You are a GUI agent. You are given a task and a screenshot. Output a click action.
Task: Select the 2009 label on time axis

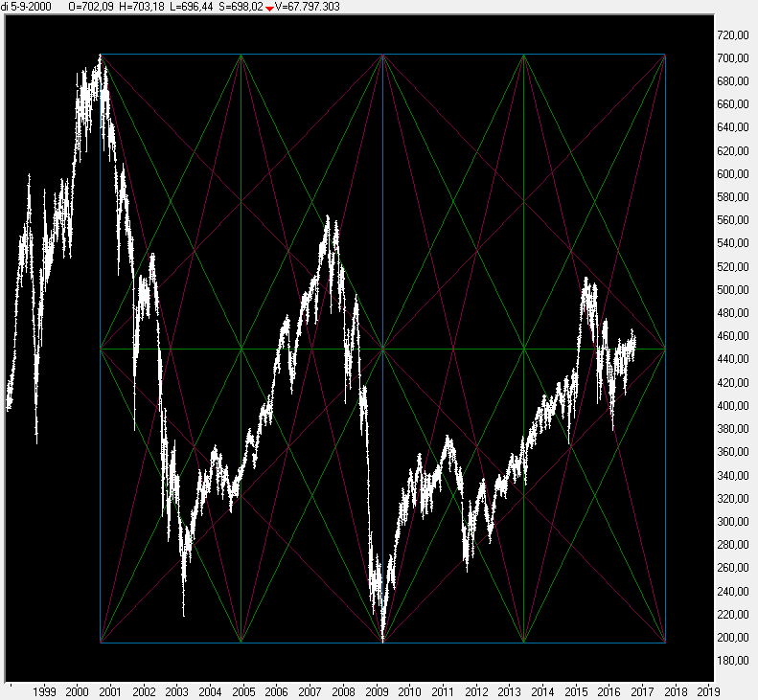coord(376,690)
